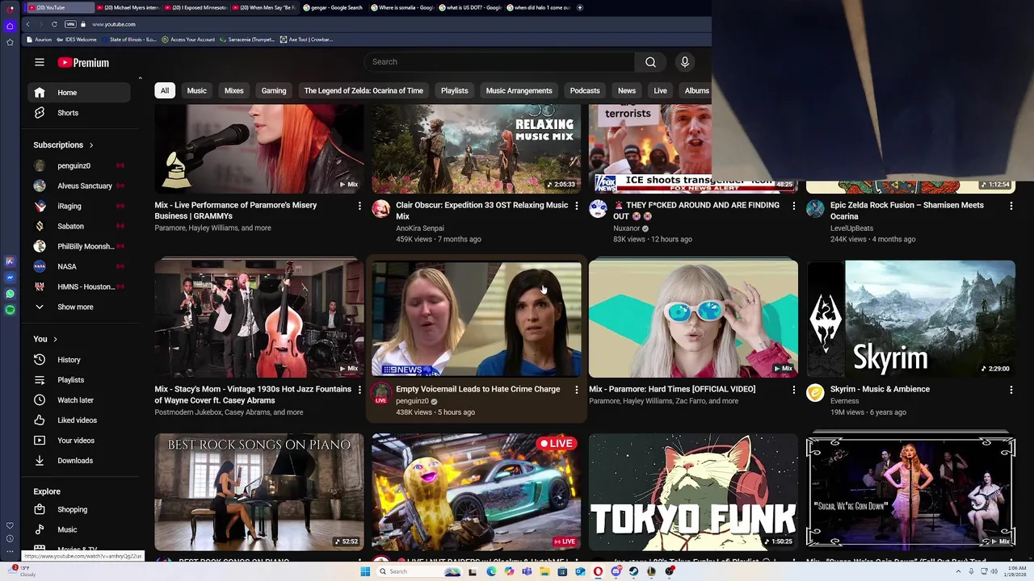Select the Gaming filter chip

274,90
